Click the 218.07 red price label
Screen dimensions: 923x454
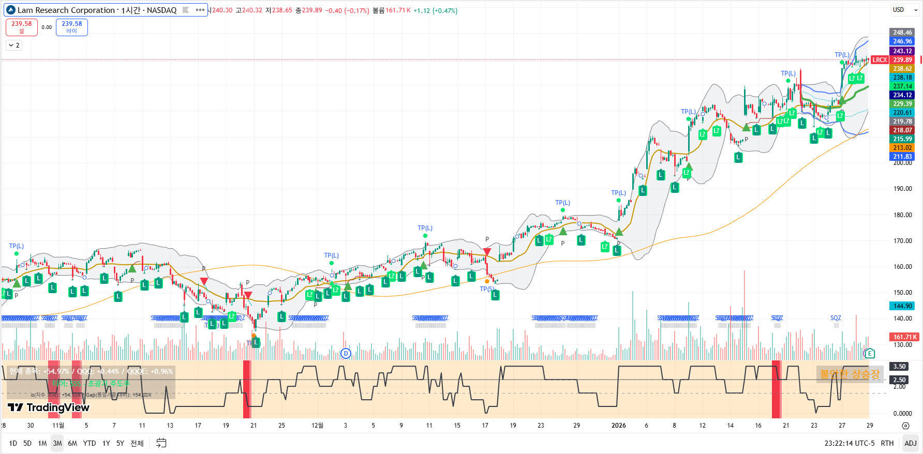coord(902,130)
